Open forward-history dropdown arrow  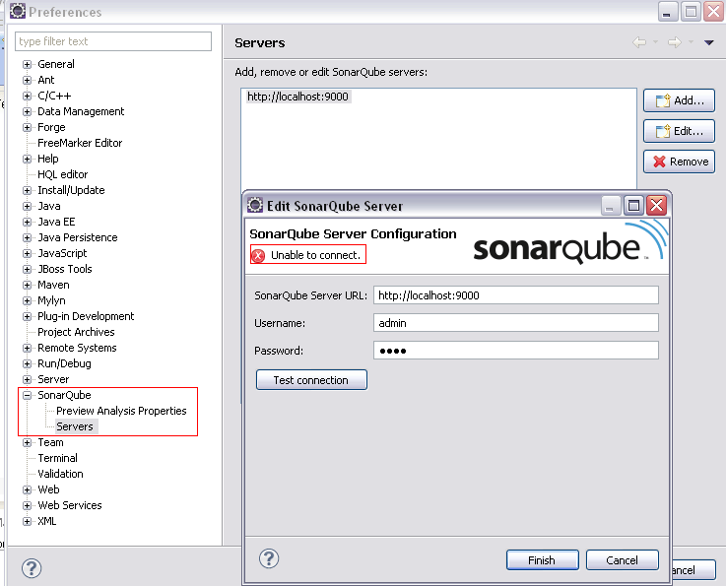click(x=691, y=42)
